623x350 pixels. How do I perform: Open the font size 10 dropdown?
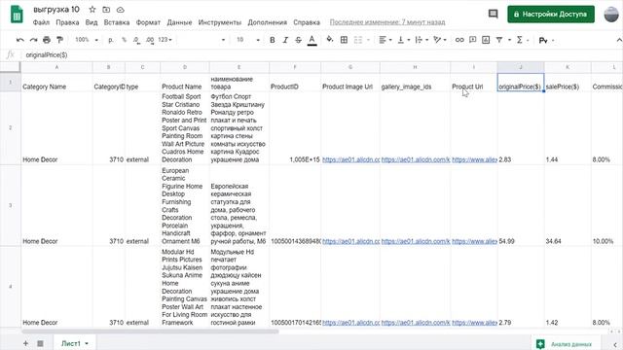pyautogui.click(x=248, y=40)
